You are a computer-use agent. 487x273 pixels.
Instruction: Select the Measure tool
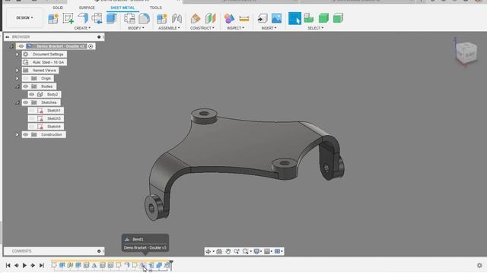[244, 18]
